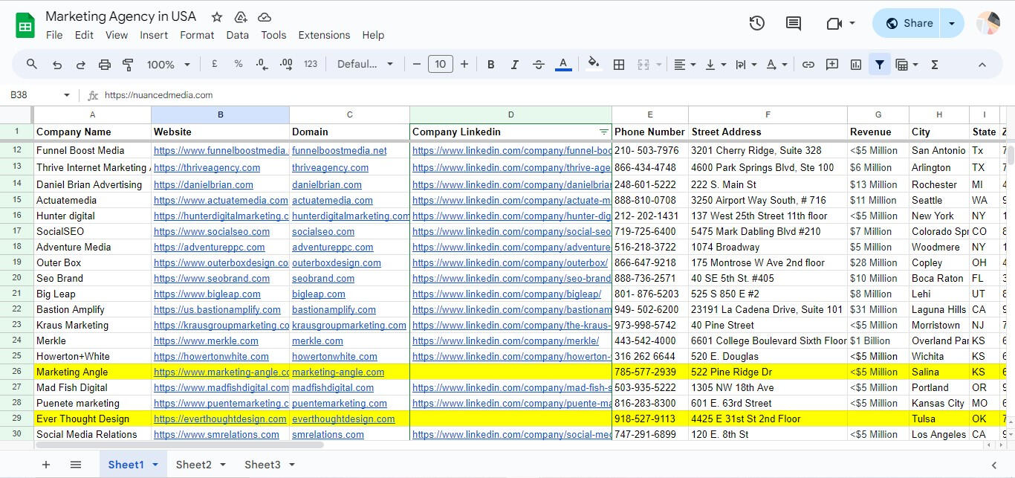Open the https://www.merkle.com website link
The height and width of the screenshot is (478, 1015).
(206, 340)
